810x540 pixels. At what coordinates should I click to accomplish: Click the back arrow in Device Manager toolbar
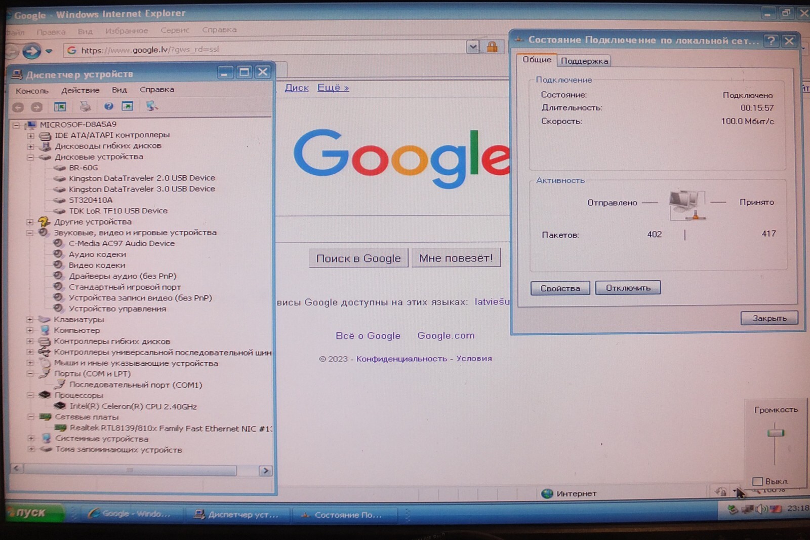[18, 107]
